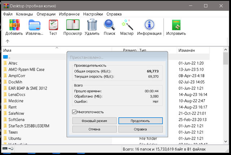Open the Настройки menu

click(x=93, y=14)
